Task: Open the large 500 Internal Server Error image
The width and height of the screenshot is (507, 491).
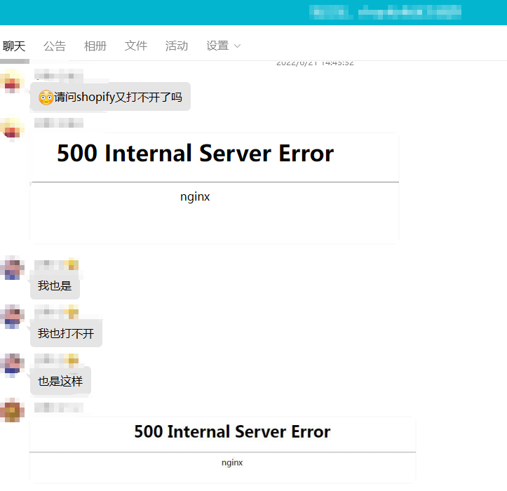Action: [215, 188]
